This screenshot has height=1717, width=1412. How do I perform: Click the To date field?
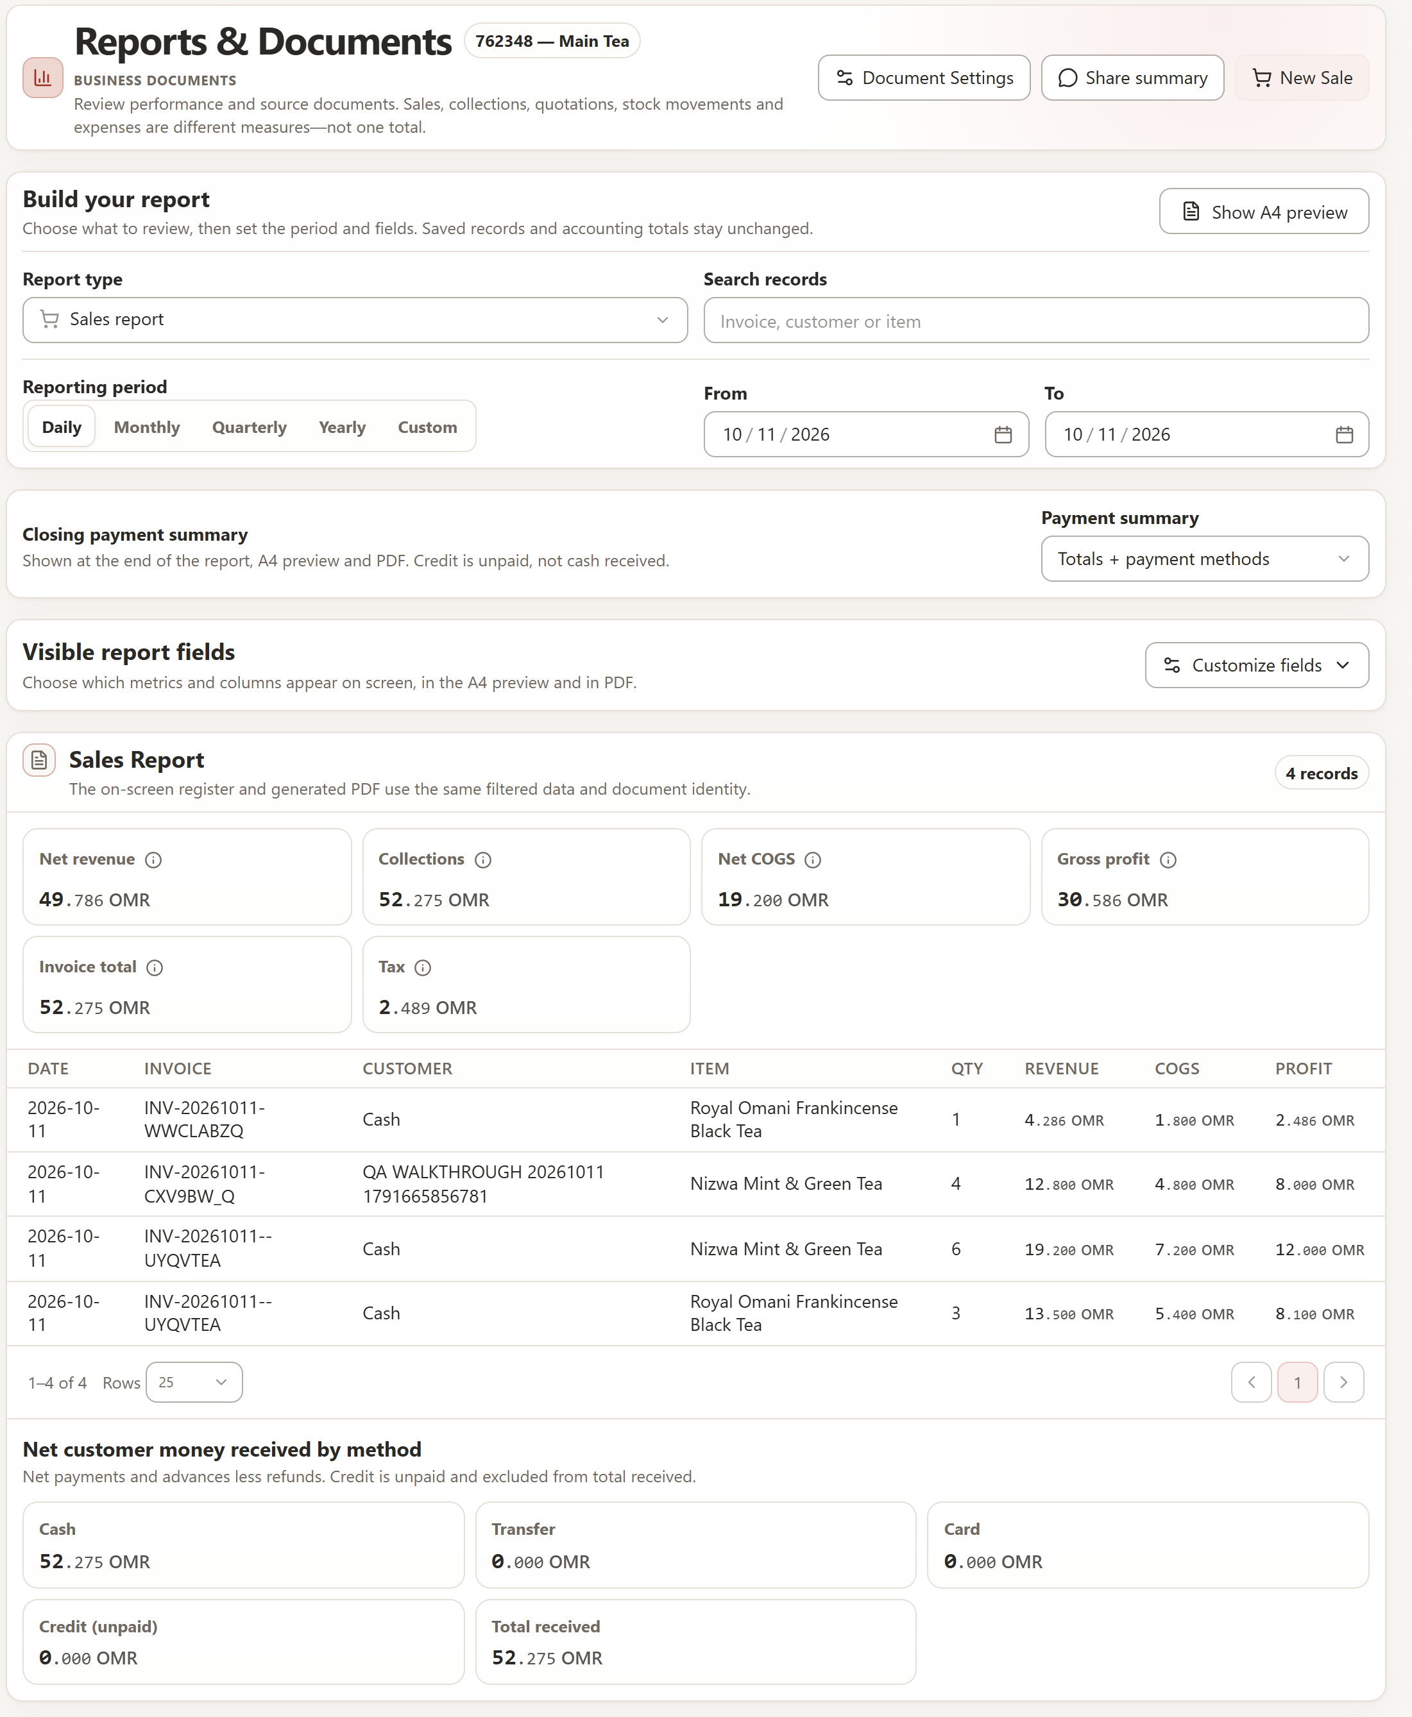tap(1206, 434)
